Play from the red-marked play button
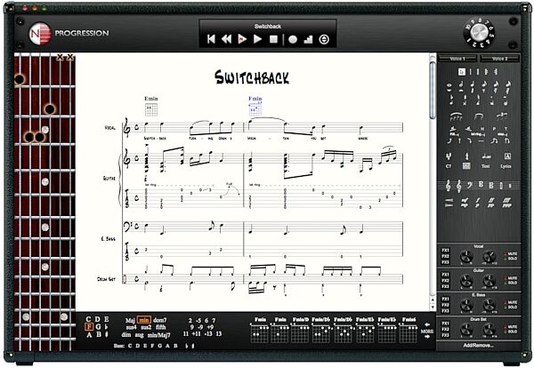Image resolution: width=534 pixels, height=368 pixels. (x=242, y=39)
